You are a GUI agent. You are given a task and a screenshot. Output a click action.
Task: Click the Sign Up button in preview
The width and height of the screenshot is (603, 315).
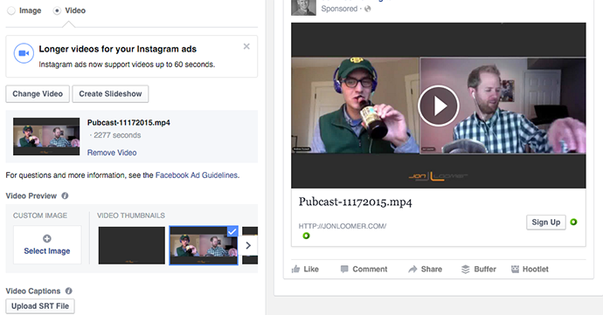click(545, 222)
